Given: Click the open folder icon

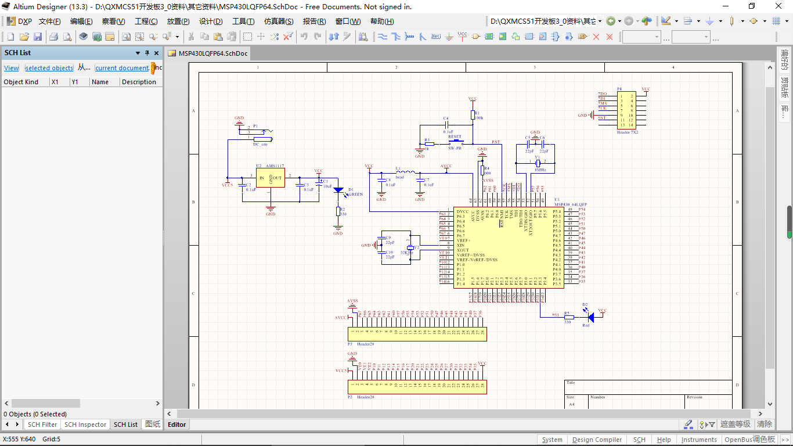Looking at the screenshot, I should [24, 37].
